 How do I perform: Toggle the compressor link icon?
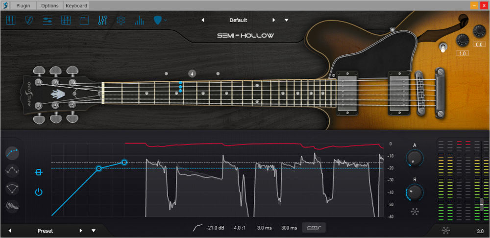point(38,172)
